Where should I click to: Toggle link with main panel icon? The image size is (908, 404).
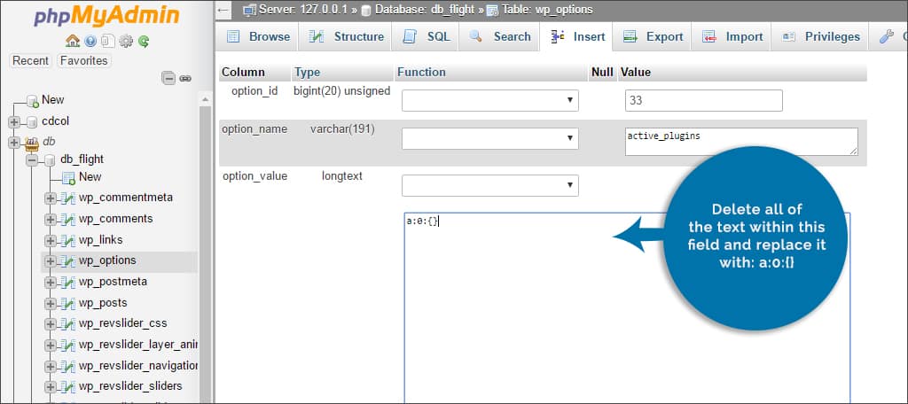[x=185, y=78]
